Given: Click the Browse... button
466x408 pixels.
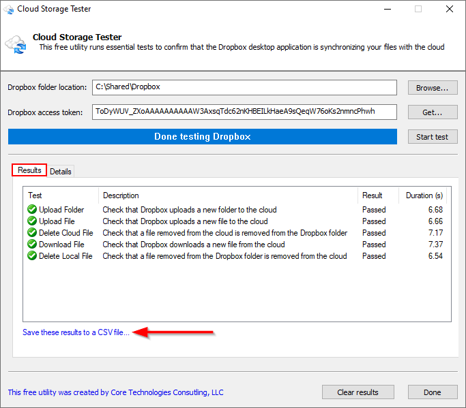Looking at the screenshot, I should coord(433,88).
